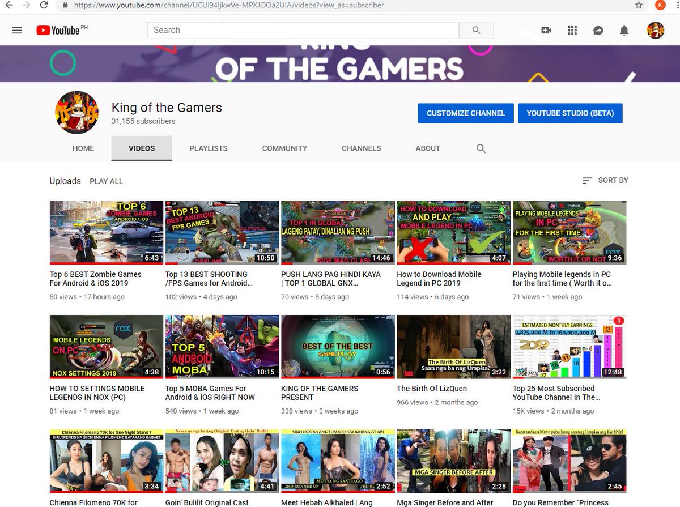
Task: Click the King of the Gamers channel avatar
Action: coord(76,113)
